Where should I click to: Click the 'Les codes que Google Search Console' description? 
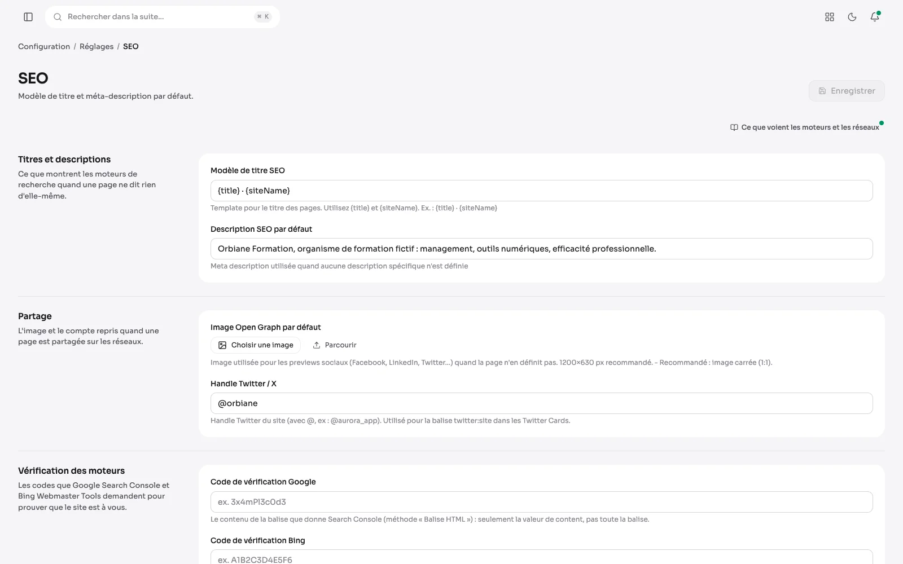tap(94, 496)
